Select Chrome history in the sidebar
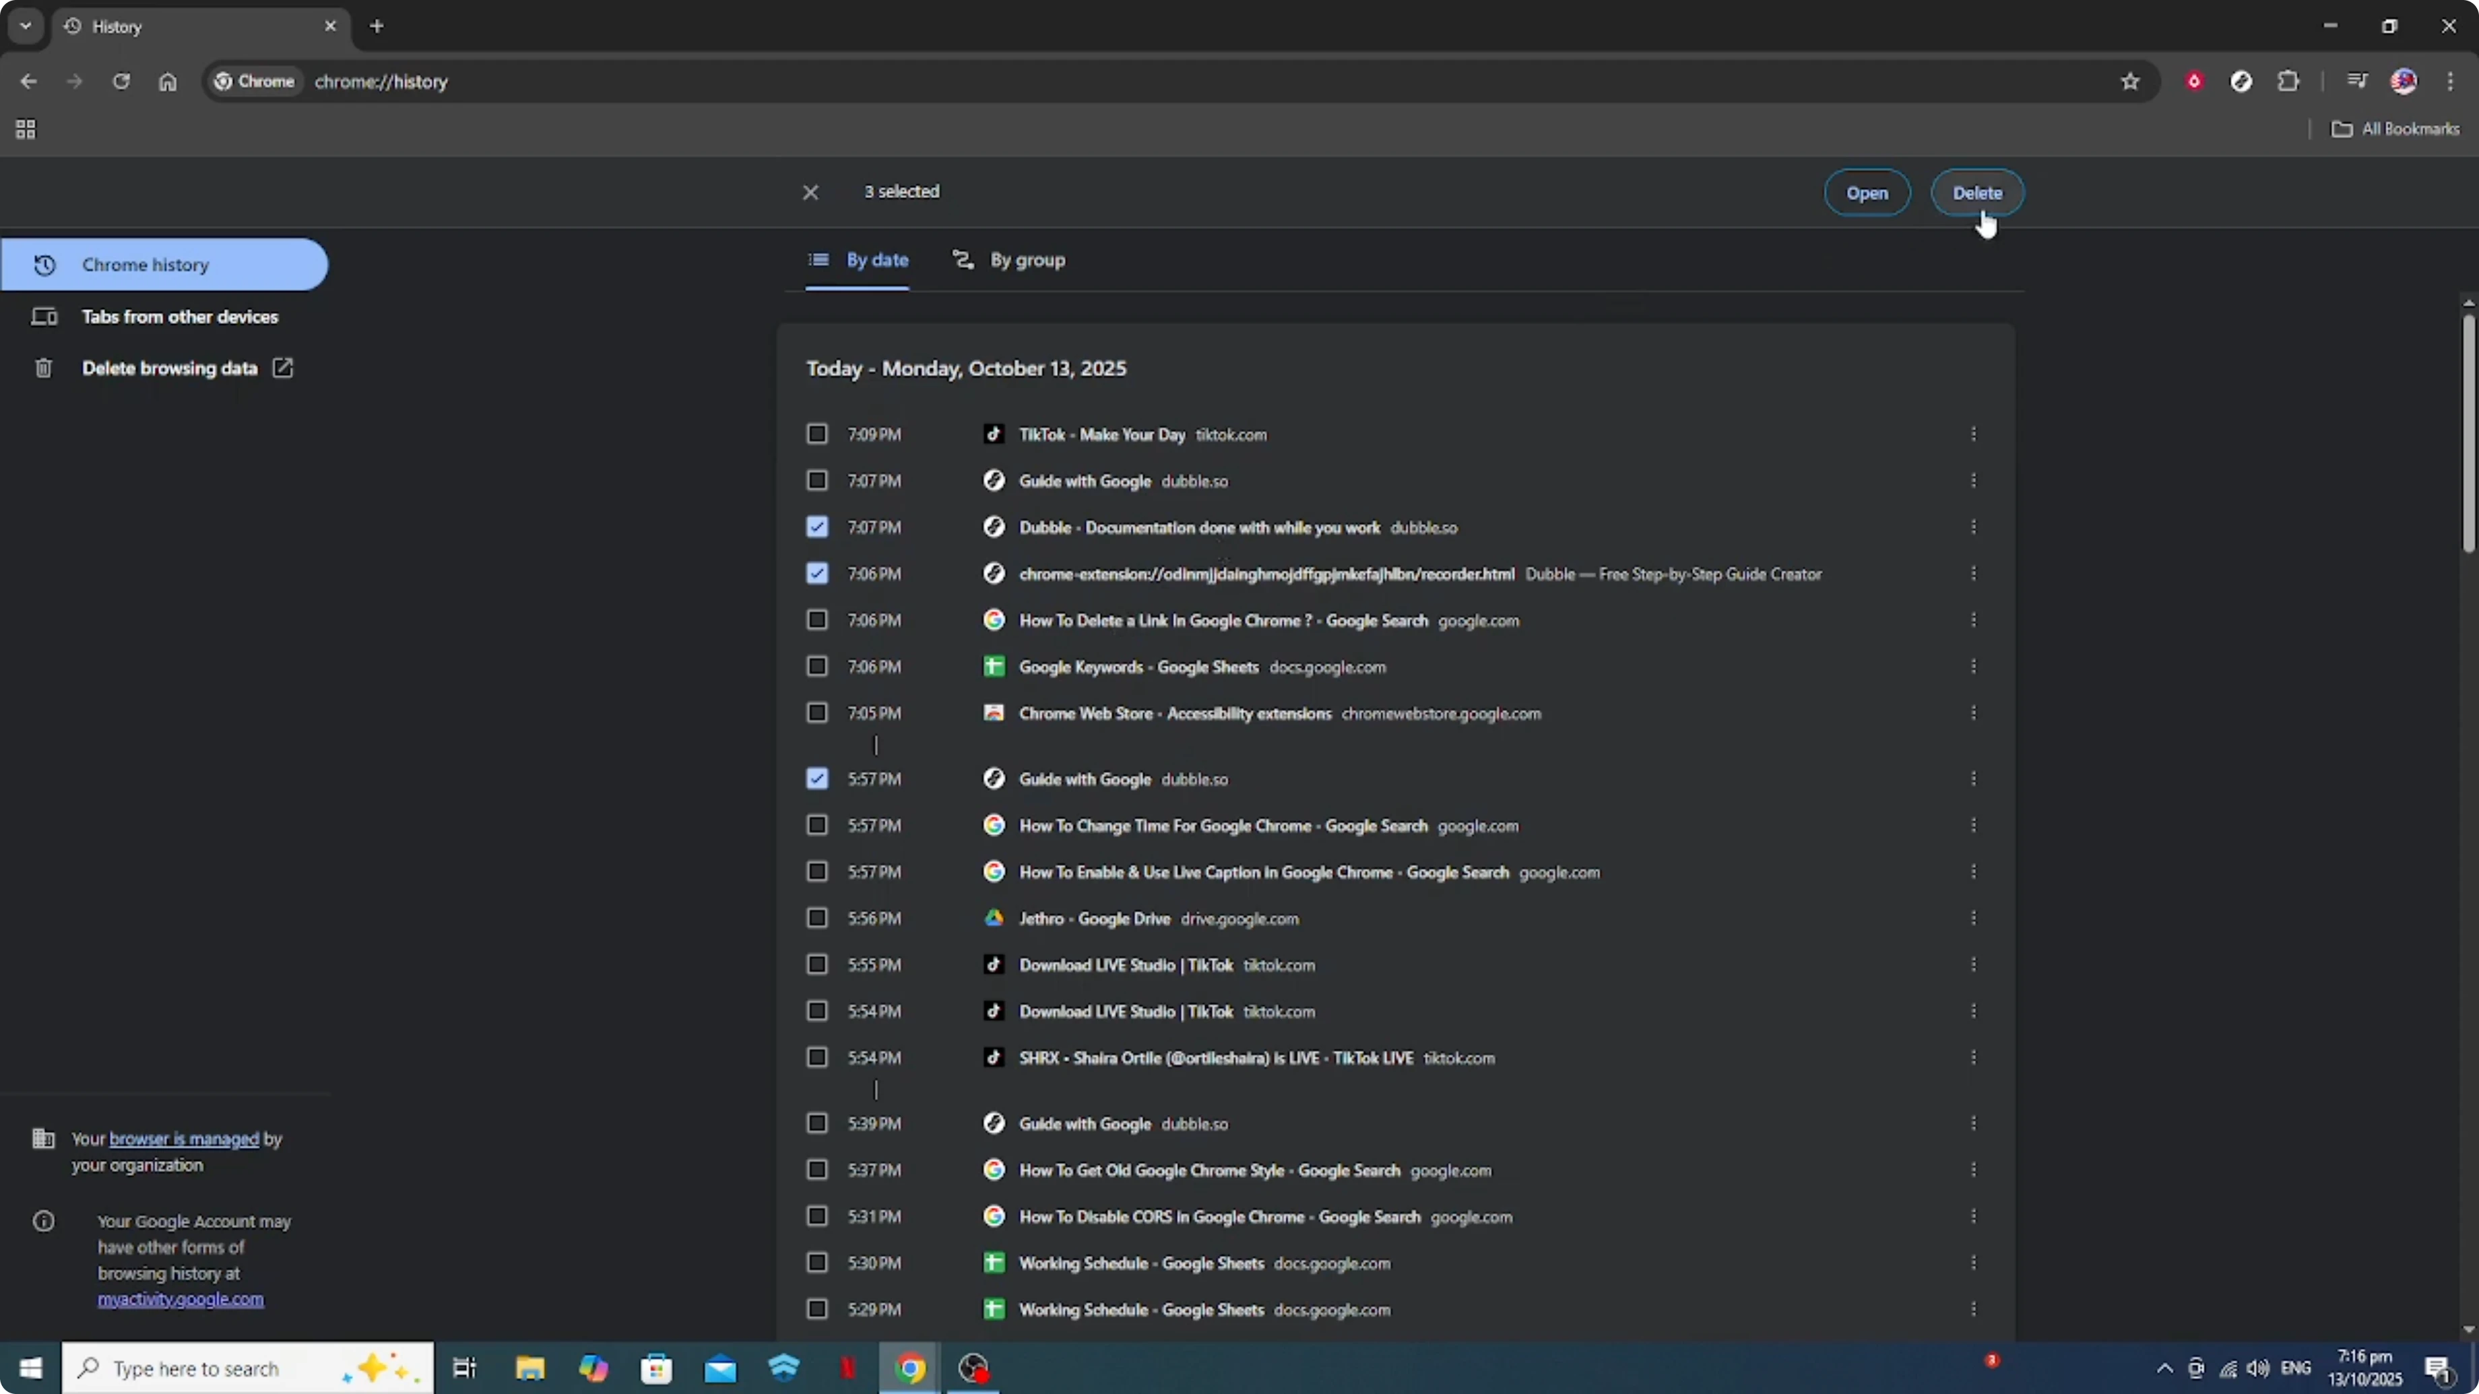The width and height of the screenshot is (2479, 1394). click(164, 265)
